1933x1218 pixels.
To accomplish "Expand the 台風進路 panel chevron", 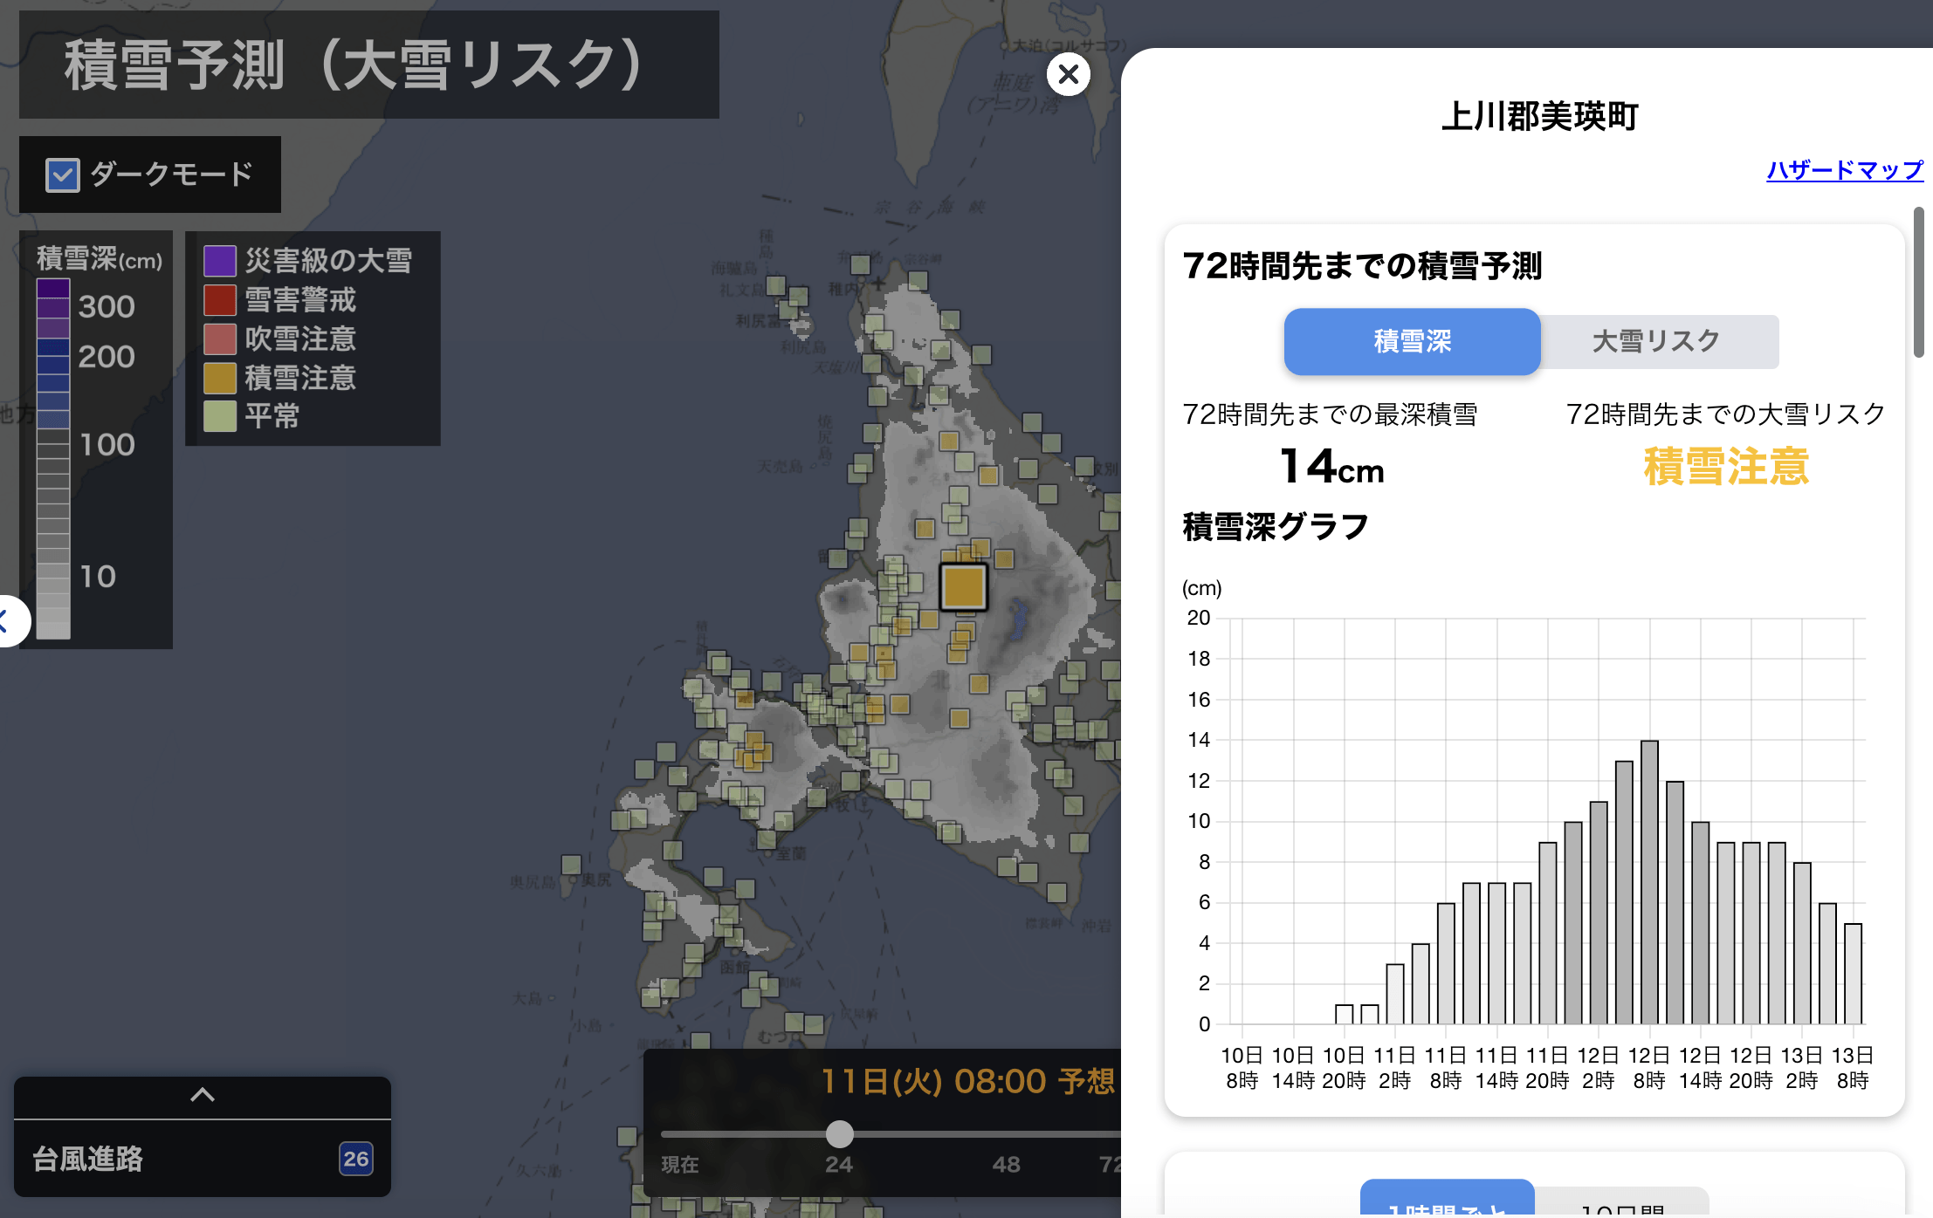I will tap(202, 1095).
